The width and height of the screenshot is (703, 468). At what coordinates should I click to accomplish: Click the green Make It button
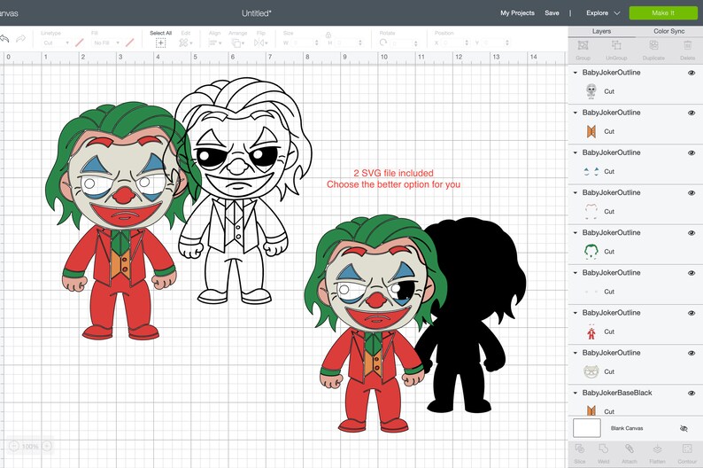(663, 13)
